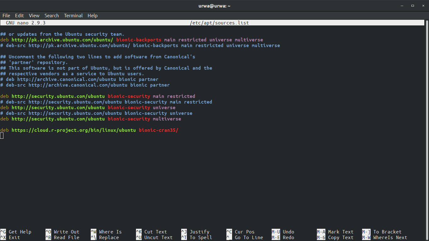Viewport: 429px width, 241px height.
Task: Open the Search menu
Action: pyautogui.click(x=52, y=15)
